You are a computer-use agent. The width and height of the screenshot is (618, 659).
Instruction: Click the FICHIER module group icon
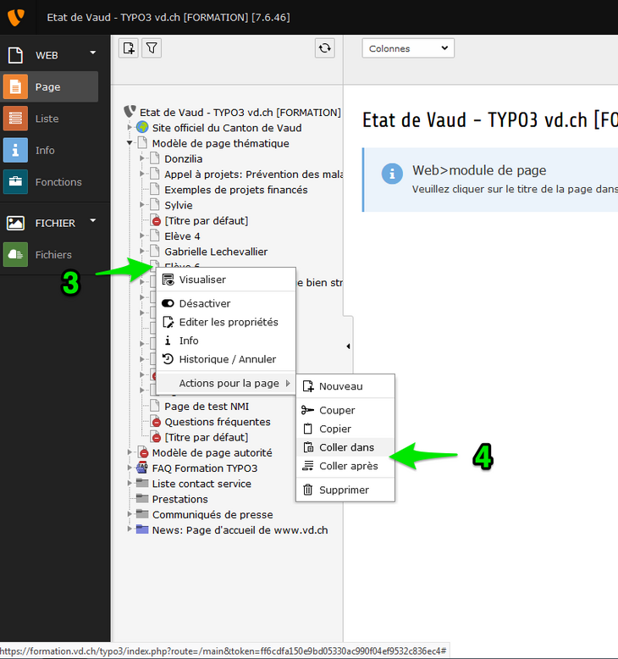pos(15,223)
